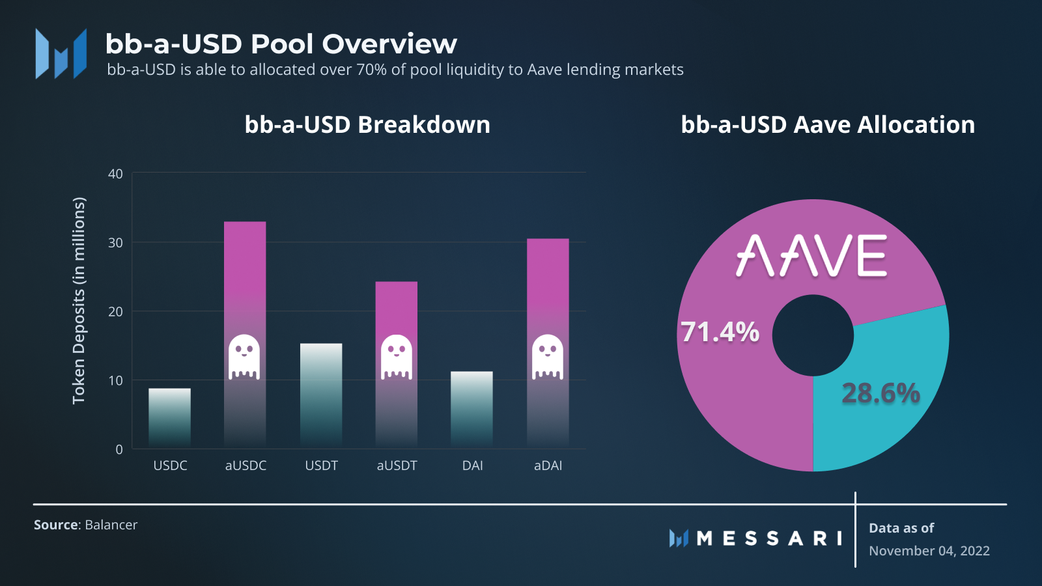The height and width of the screenshot is (586, 1042).
Task: Select the USDT bar in the chart
Action: coord(321,396)
